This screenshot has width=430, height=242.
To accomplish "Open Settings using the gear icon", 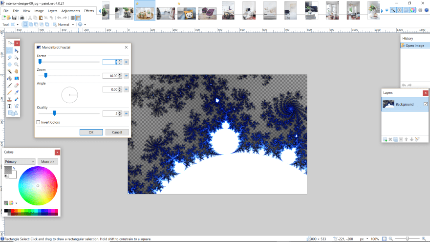I will tap(420, 10).
